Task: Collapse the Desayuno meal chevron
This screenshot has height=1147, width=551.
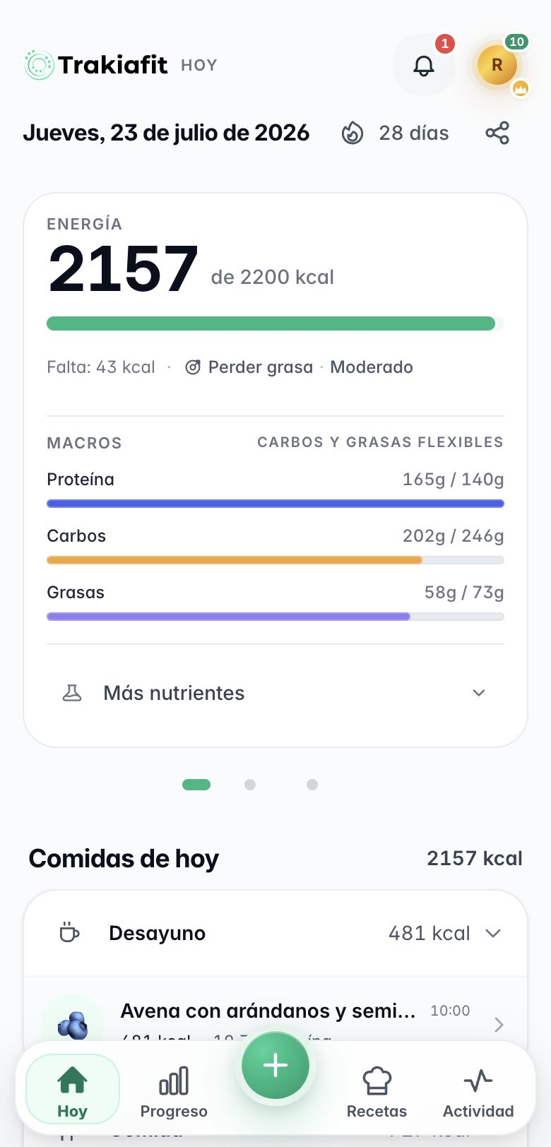Action: coord(493,933)
